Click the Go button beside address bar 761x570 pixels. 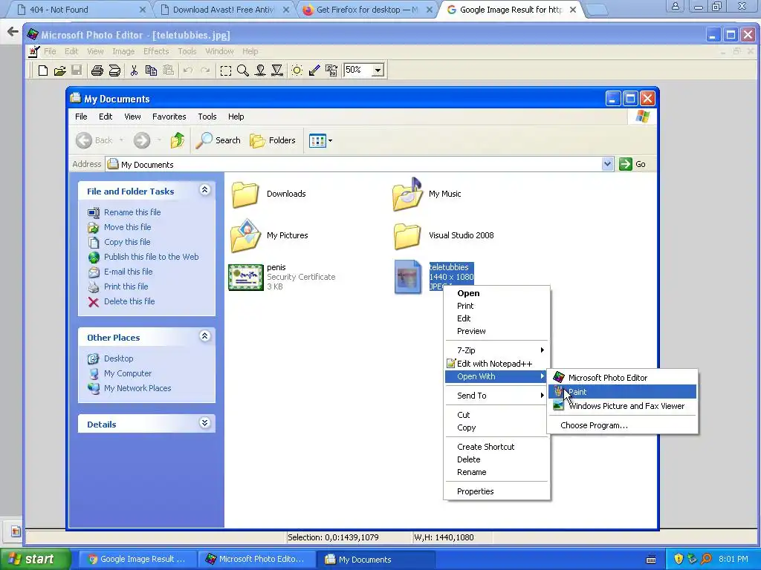click(x=632, y=164)
